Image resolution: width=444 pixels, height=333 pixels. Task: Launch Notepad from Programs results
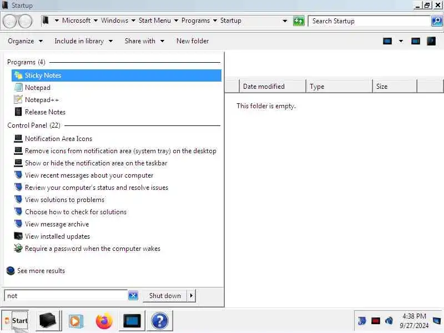click(x=38, y=88)
